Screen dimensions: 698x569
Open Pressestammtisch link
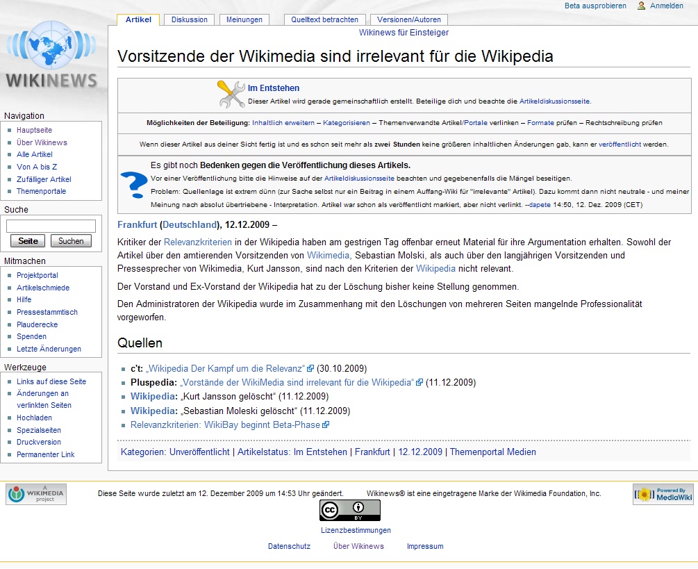[x=47, y=312]
